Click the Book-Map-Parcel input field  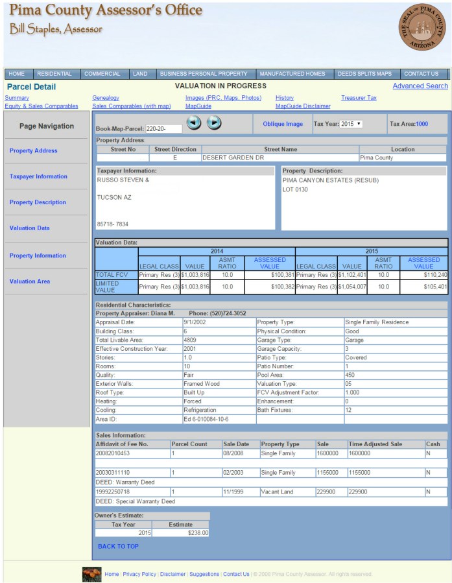(x=164, y=128)
